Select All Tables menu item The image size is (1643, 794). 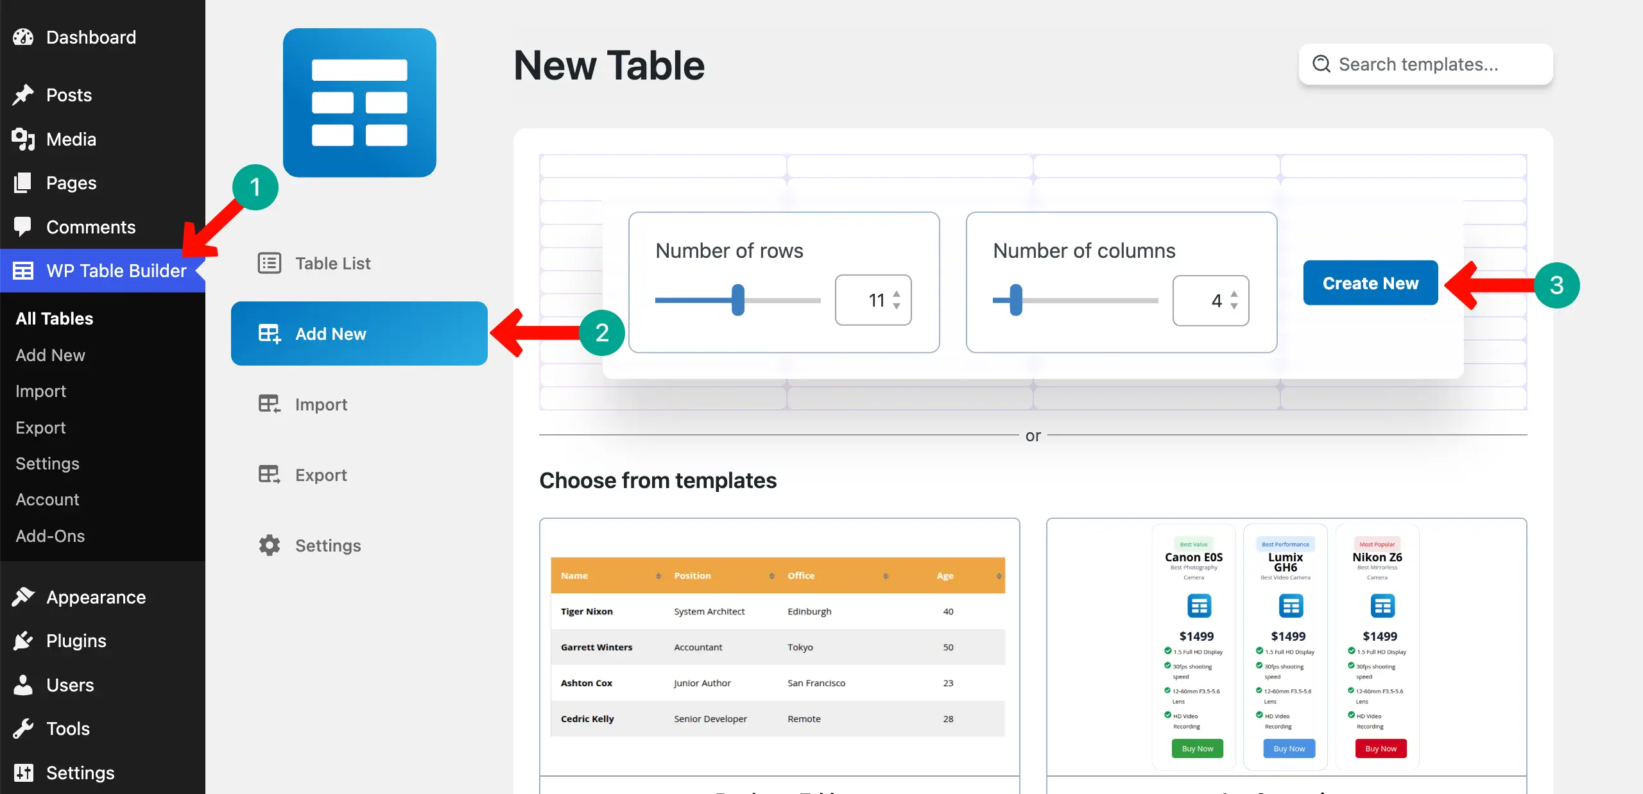[x=54, y=318]
